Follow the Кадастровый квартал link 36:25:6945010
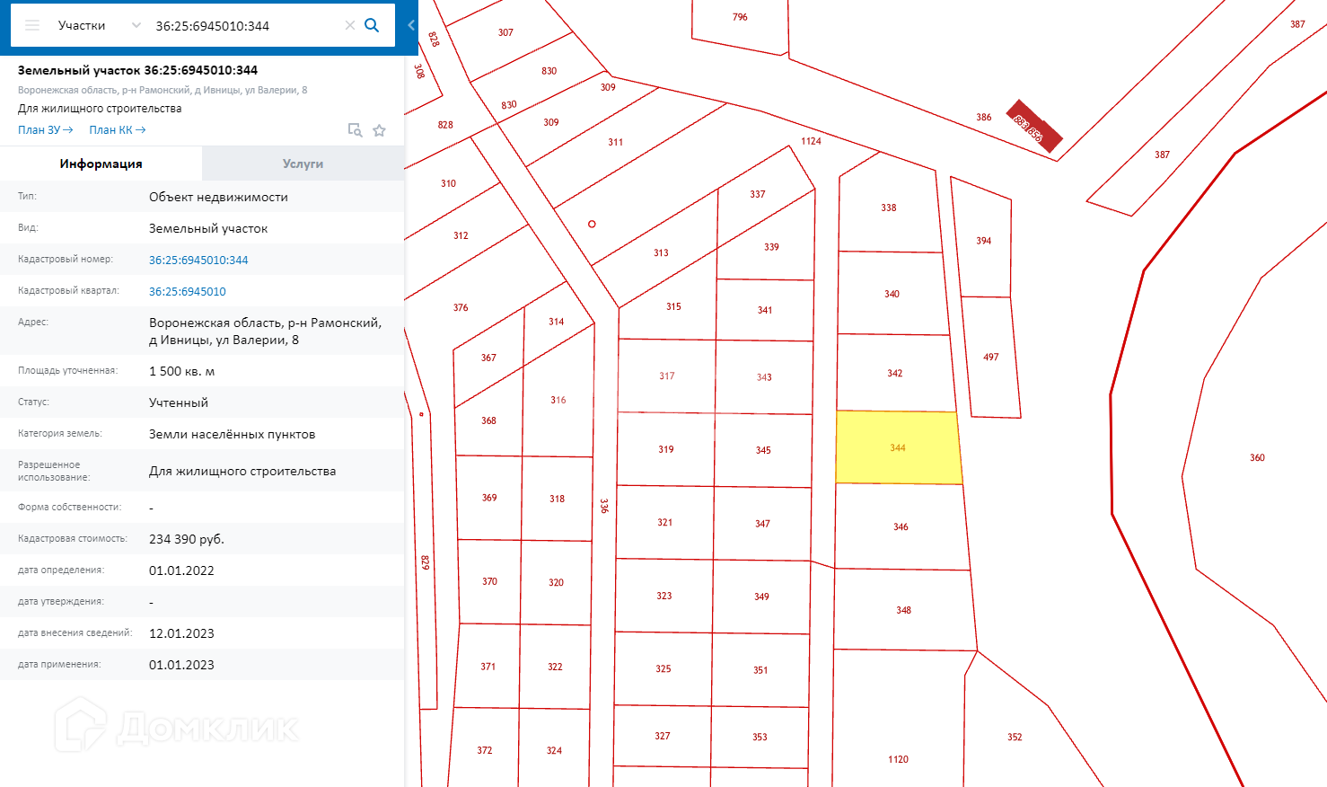 pyautogui.click(x=188, y=291)
